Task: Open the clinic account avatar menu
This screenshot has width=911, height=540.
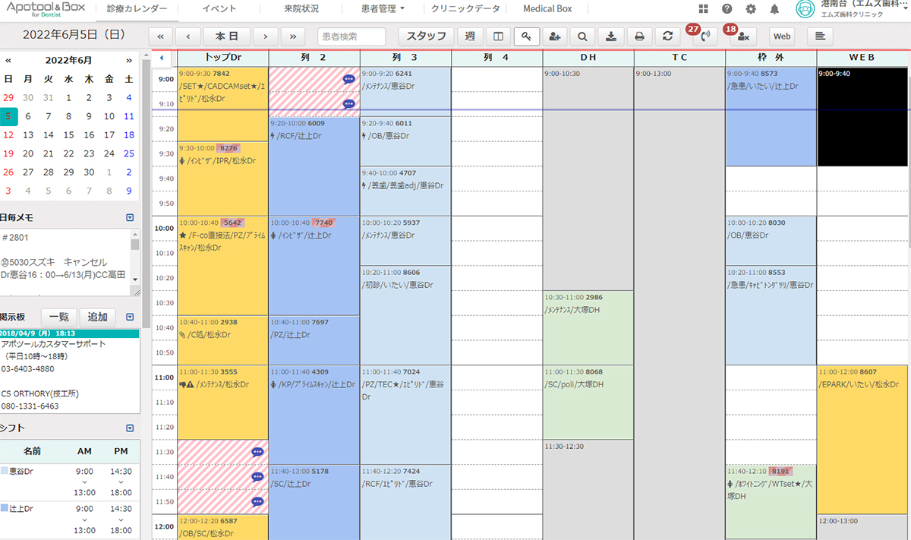Action: tap(805, 9)
